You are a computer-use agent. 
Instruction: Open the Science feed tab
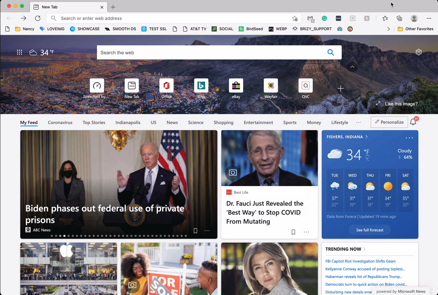(x=196, y=122)
